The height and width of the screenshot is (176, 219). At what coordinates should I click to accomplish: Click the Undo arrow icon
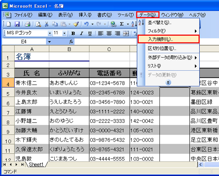[x=86, y=24]
